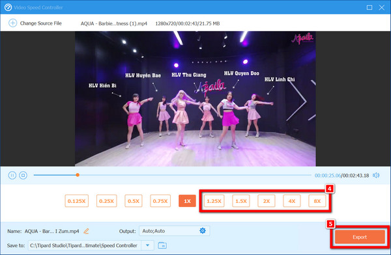
Task: Click the orange playback position handle
Action: tap(78, 175)
